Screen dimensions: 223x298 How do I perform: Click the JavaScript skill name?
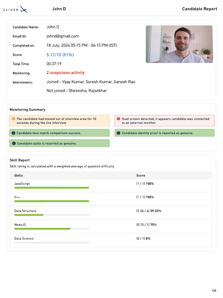point(22,184)
